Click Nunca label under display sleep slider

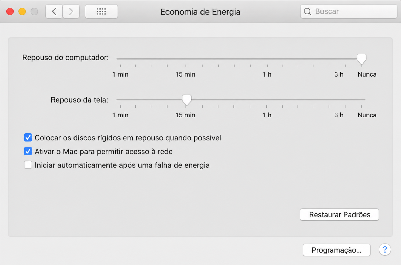point(367,115)
